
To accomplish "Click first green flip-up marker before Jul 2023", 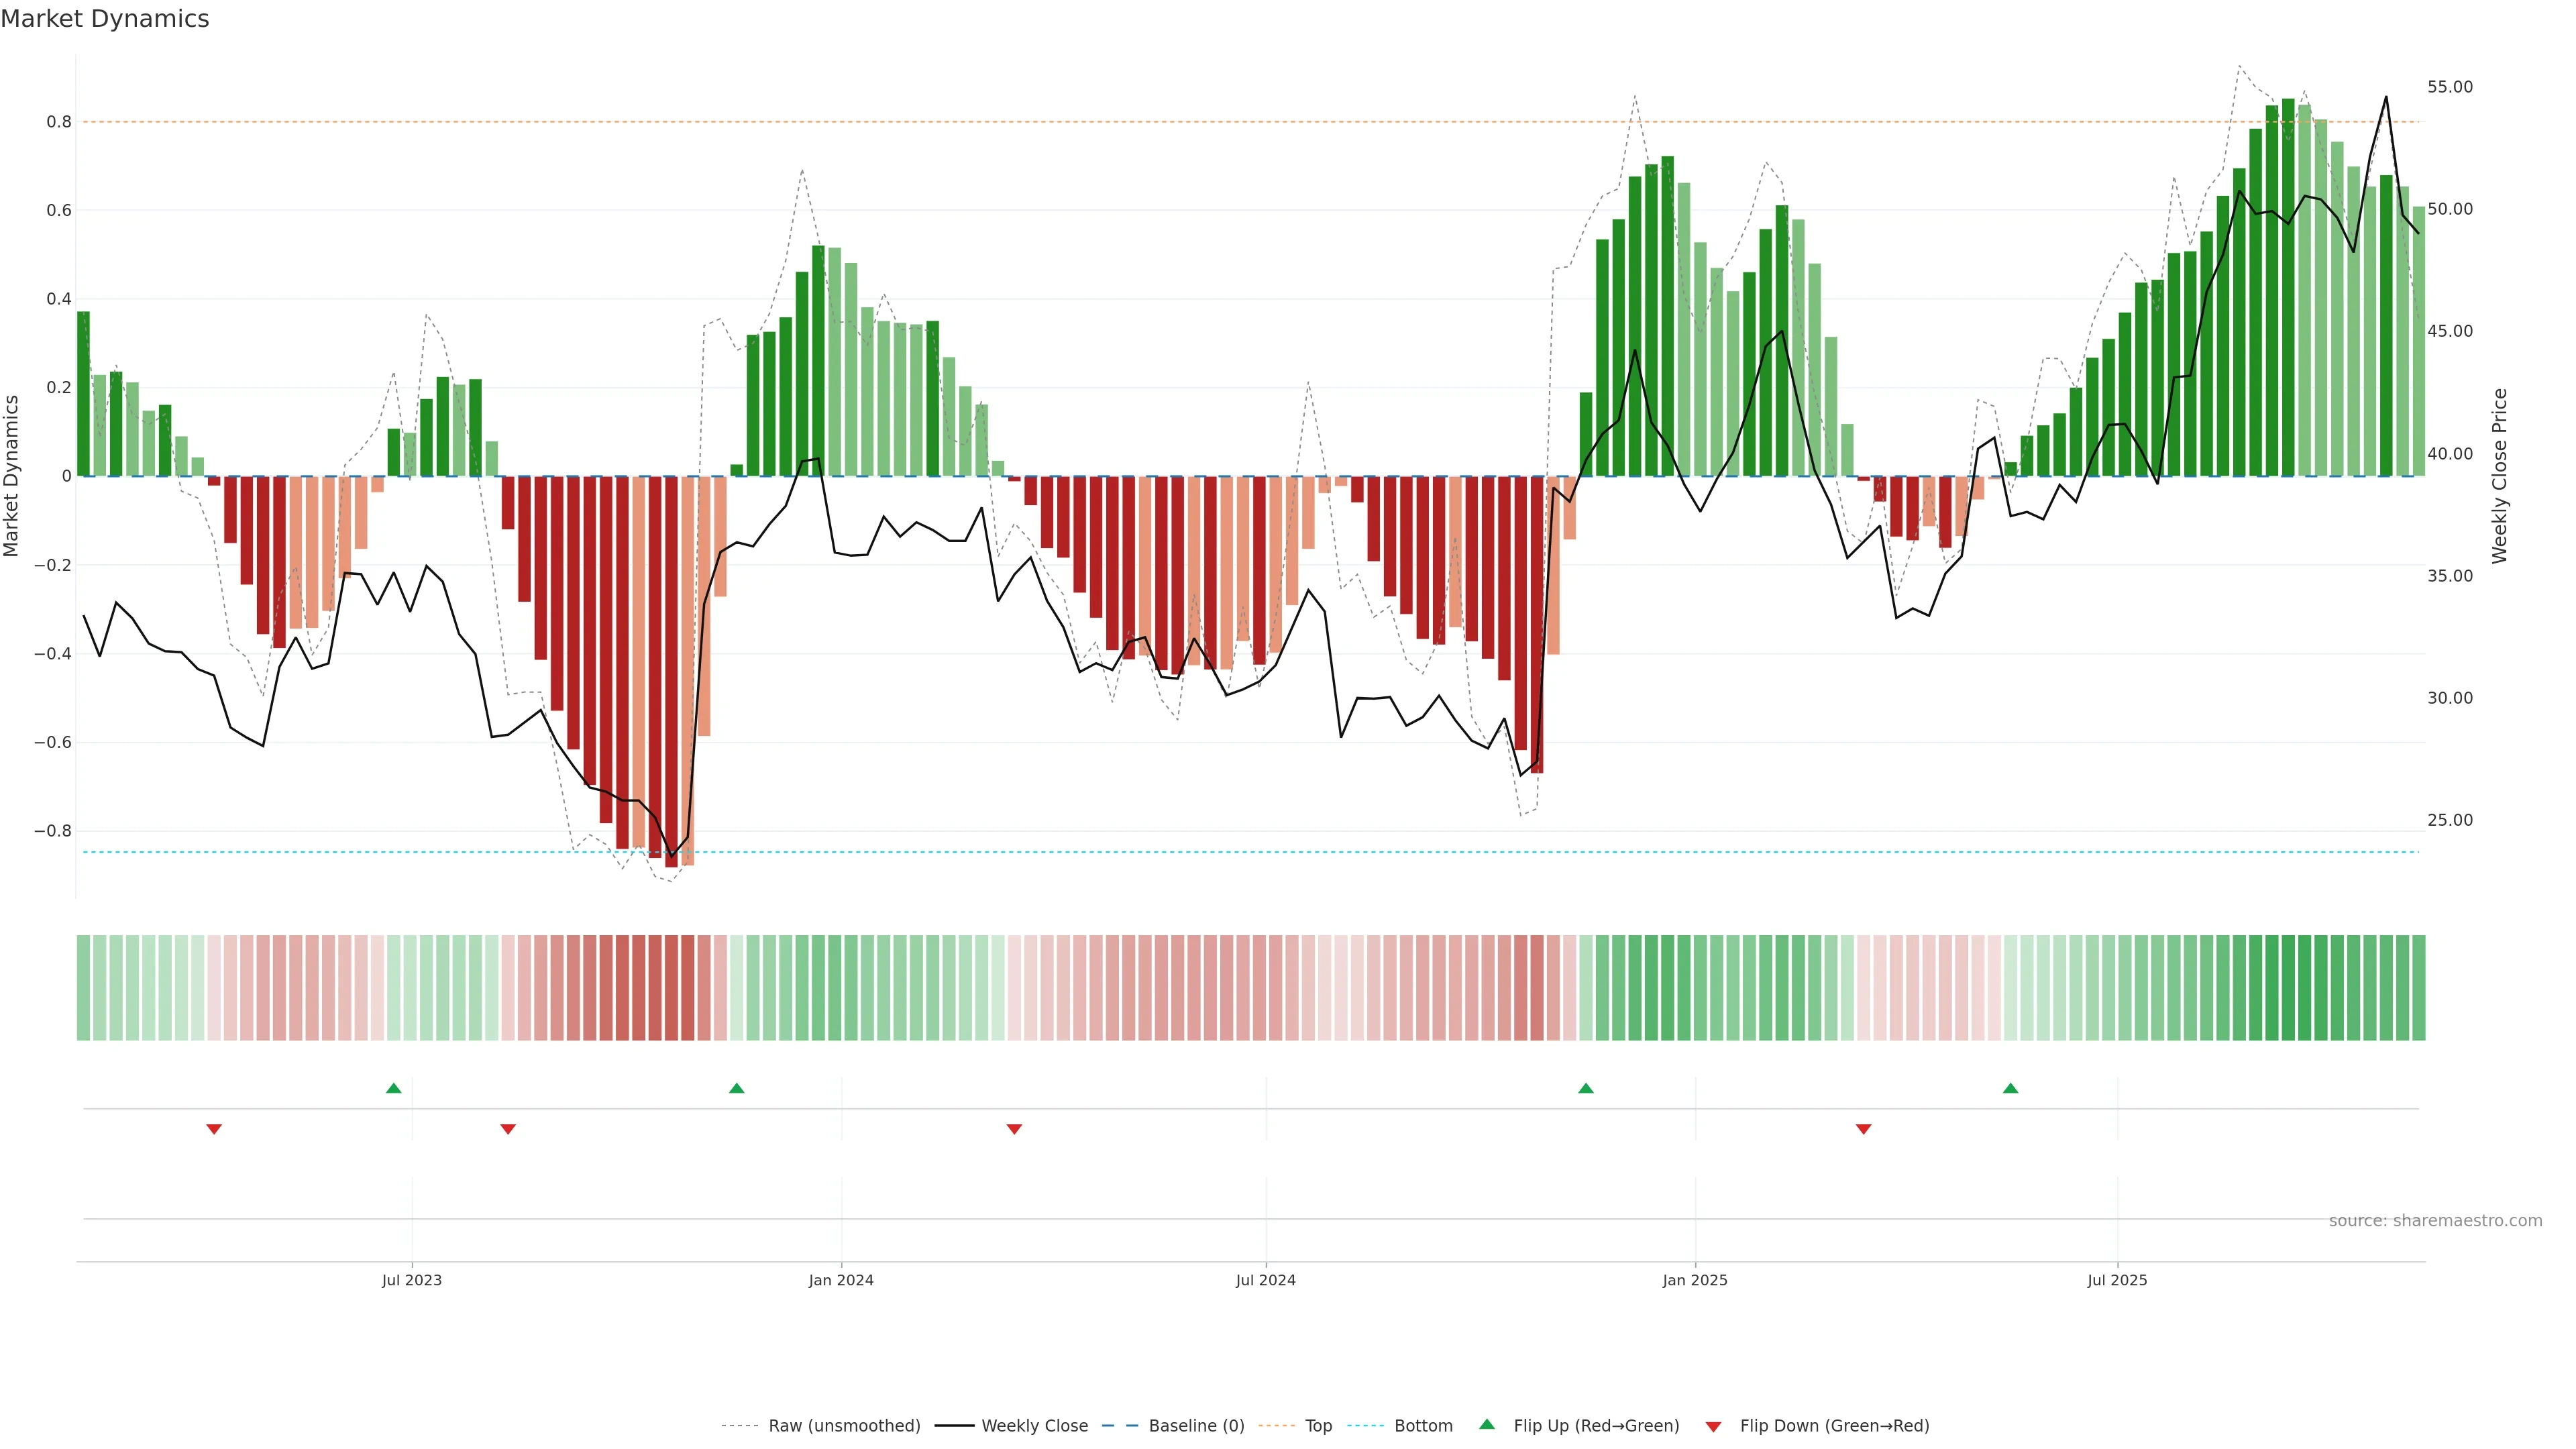I will pos(394,1088).
